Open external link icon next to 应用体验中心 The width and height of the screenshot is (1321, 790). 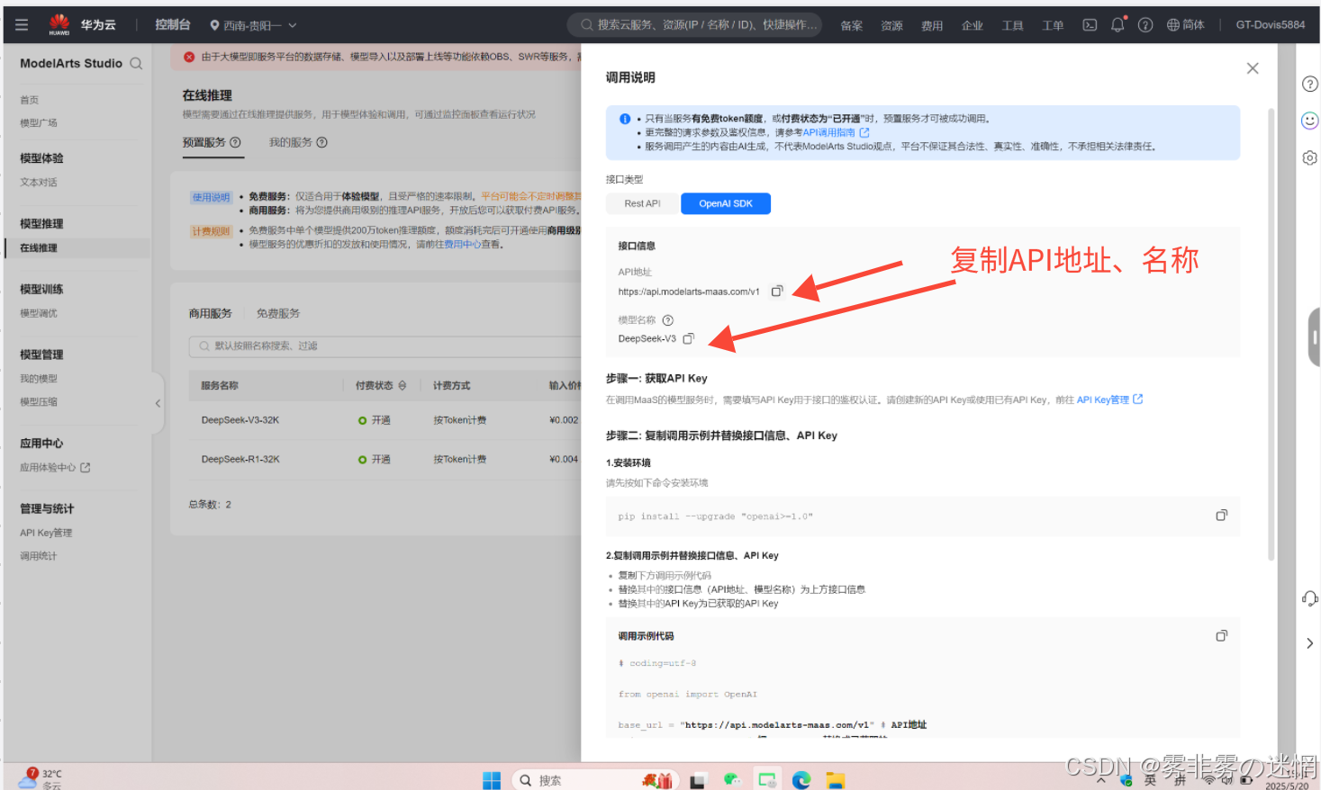pos(86,468)
